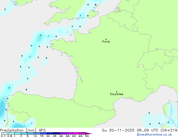Pick the 45–50 mm legend swatch
Screen dimensions: 178x137
(83, 133)
